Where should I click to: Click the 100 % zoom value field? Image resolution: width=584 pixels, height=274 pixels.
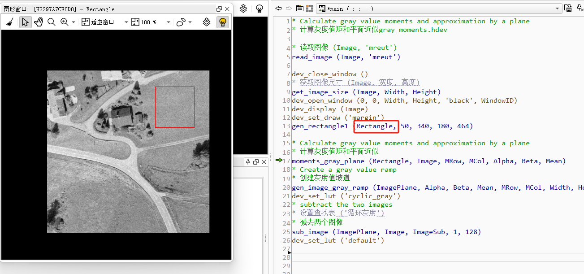[x=148, y=22]
